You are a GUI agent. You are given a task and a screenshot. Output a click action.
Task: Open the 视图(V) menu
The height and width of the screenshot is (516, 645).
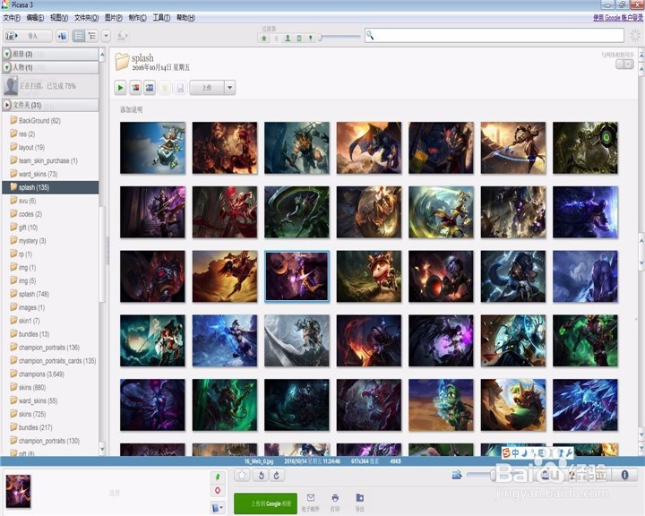(59, 18)
